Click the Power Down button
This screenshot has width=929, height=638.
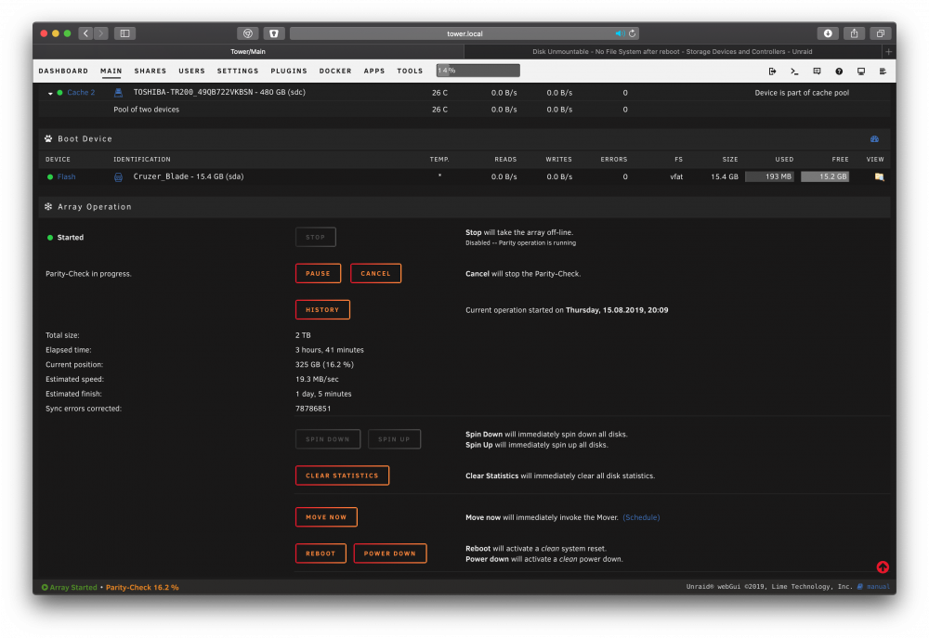[390, 553]
